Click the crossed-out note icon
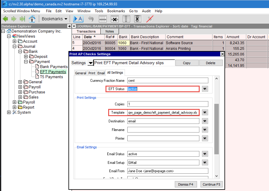 point(150,19)
